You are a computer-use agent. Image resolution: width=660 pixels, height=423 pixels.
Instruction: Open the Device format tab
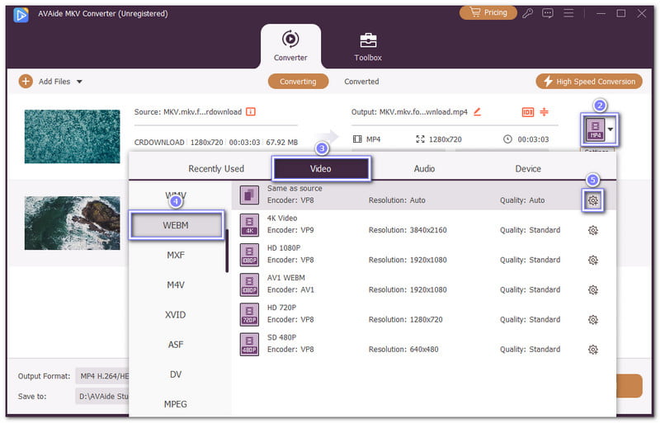[x=528, y=169]
